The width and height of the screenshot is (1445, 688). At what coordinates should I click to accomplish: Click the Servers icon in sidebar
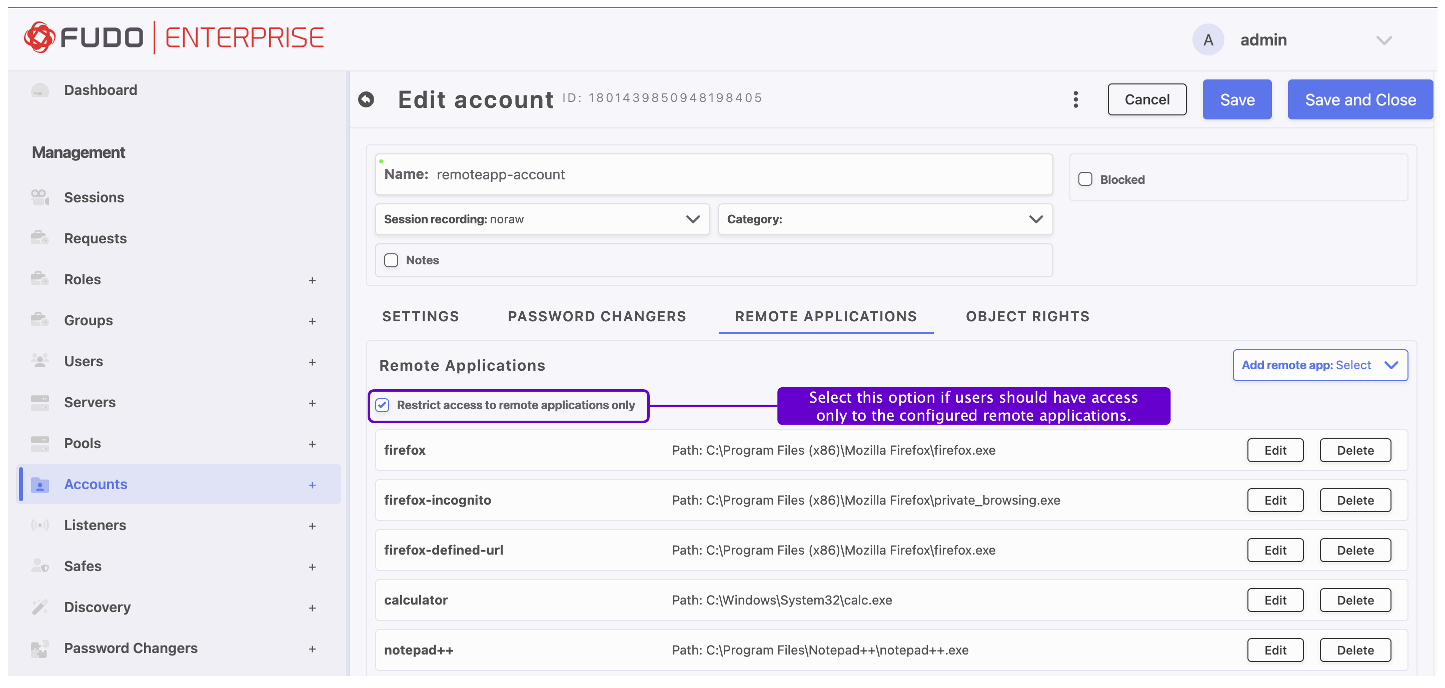(x=40, y=402)
